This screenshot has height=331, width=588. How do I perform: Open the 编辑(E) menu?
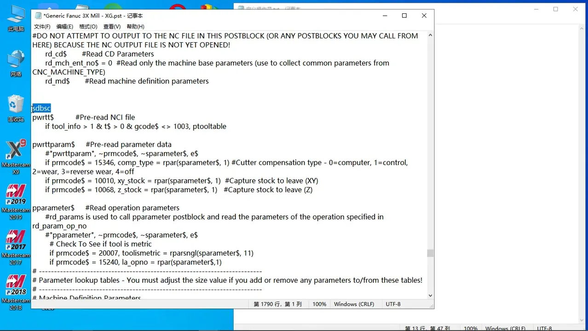point(64,27)
